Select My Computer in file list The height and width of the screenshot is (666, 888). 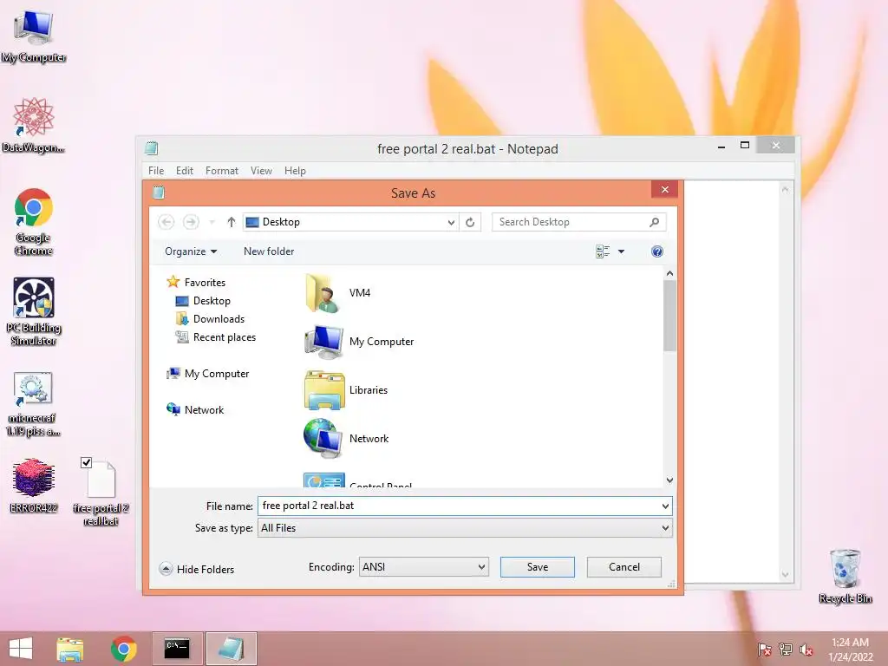tap(359, 342)
